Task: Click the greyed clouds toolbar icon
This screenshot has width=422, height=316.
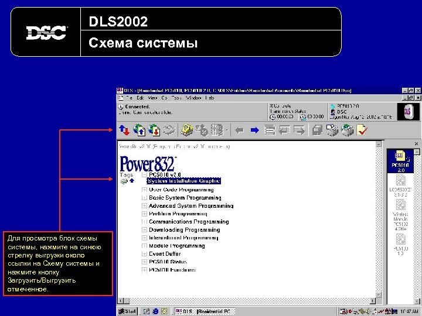Action: pyautogui.click(x=169, y=130)
